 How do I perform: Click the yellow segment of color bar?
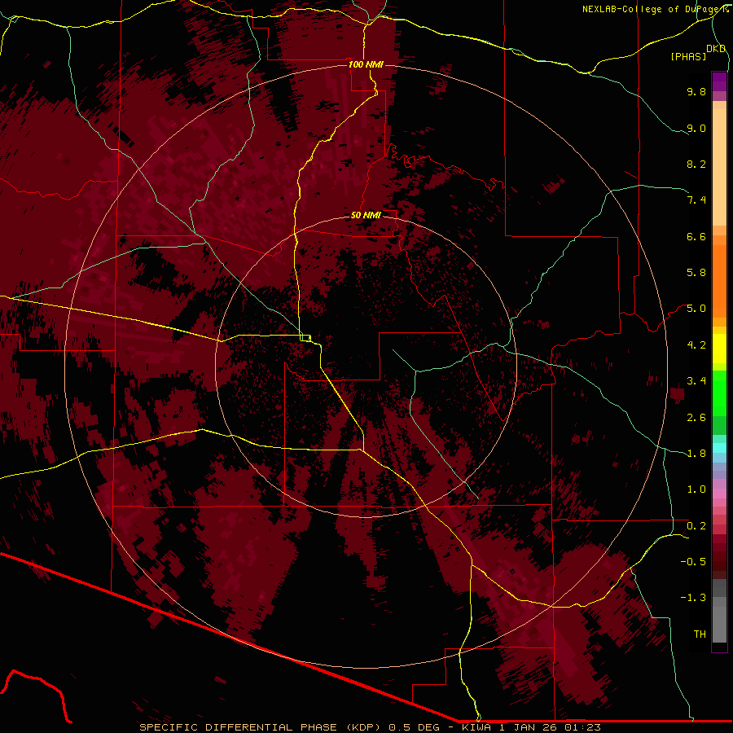[x=719, y=349]
